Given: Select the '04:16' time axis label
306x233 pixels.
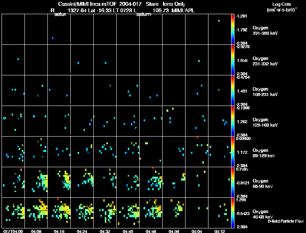Looking at the screenshot, I should pos(59,231).
